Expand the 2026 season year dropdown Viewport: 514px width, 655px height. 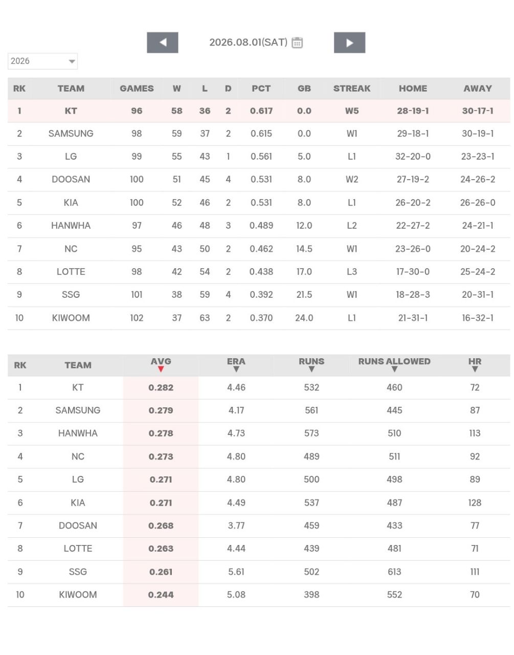[42, 61]
